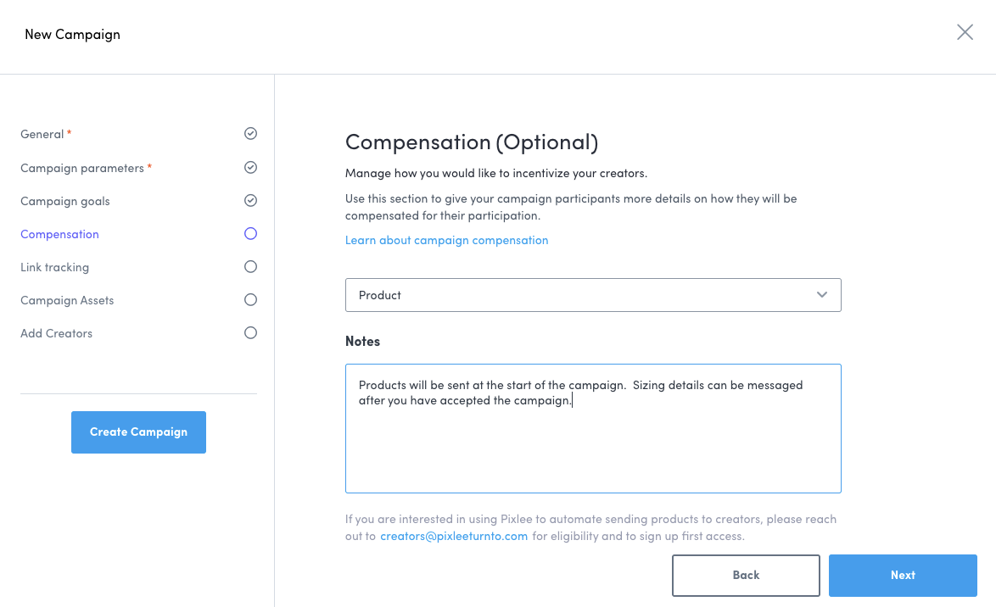Image resolution: width=996 pixels, height=607 pixels.
Task: Click the General step checkmark icon
Action: click(250, 134)
